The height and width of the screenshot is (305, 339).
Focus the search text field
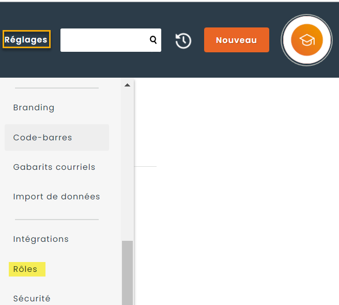coord(104,40)
